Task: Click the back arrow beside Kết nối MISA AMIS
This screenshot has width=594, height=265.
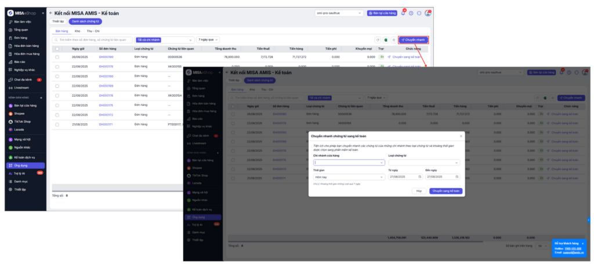Action: coord(50,12)
